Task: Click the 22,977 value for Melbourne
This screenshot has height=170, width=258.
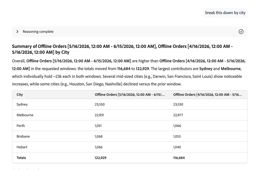Action: pos(178,115)
